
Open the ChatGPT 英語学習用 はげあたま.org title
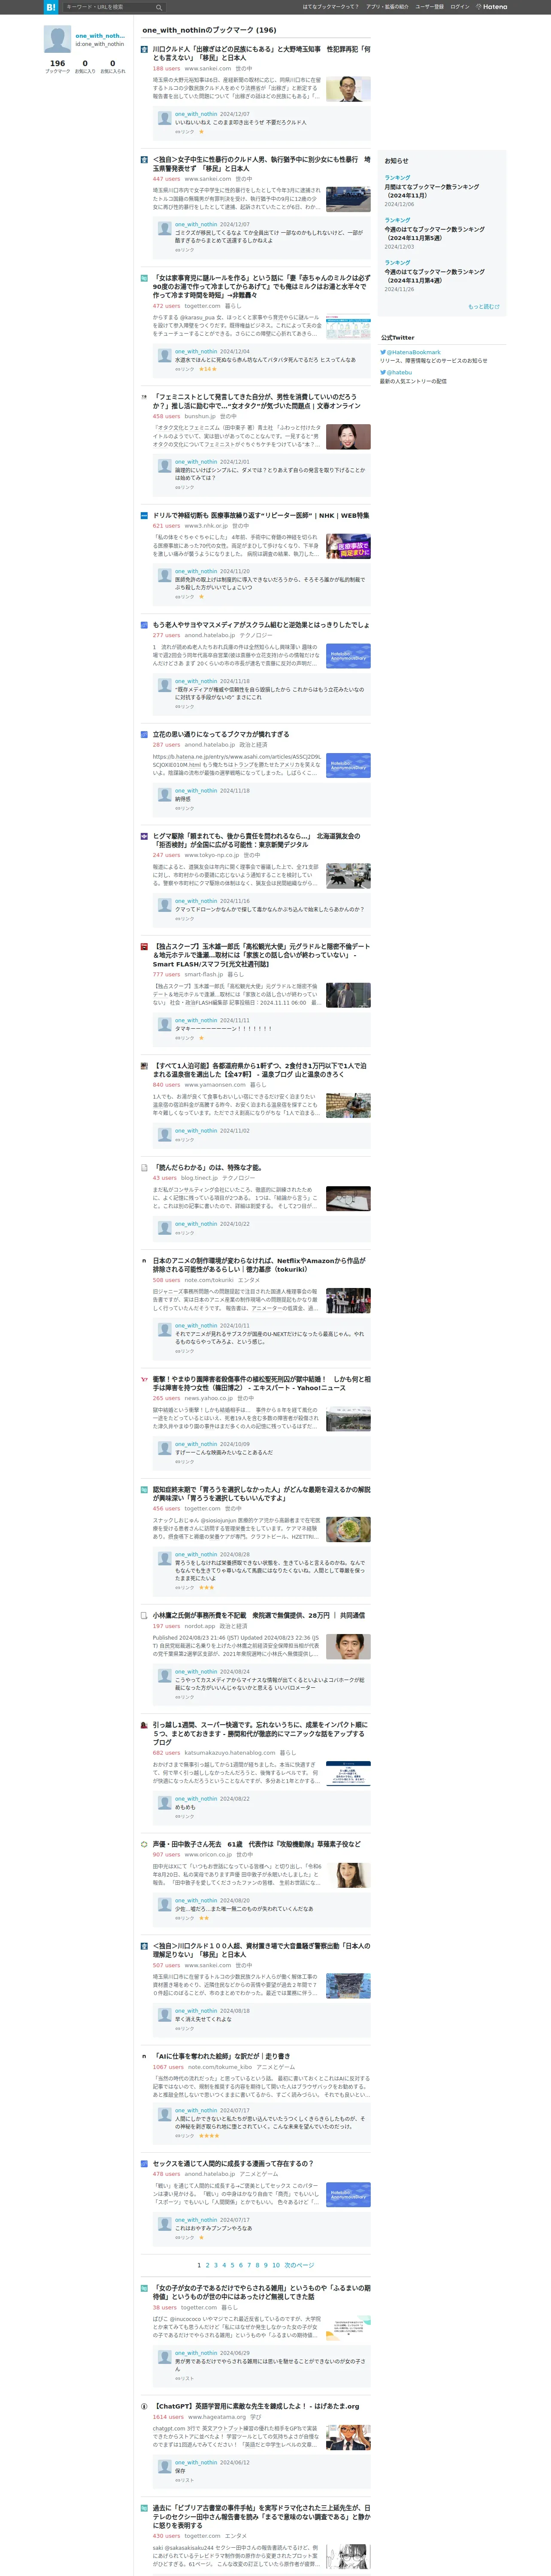pos(256,2406)
